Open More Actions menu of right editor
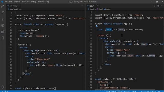Image resolution: width=164 pixels, height=92 pixels. (162, 6)
